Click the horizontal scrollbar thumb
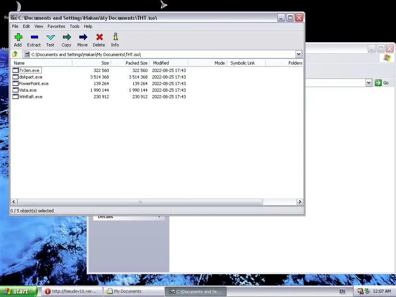Image resolution: width=396 pixels, height=297 pixels. (x=140, y=202)
